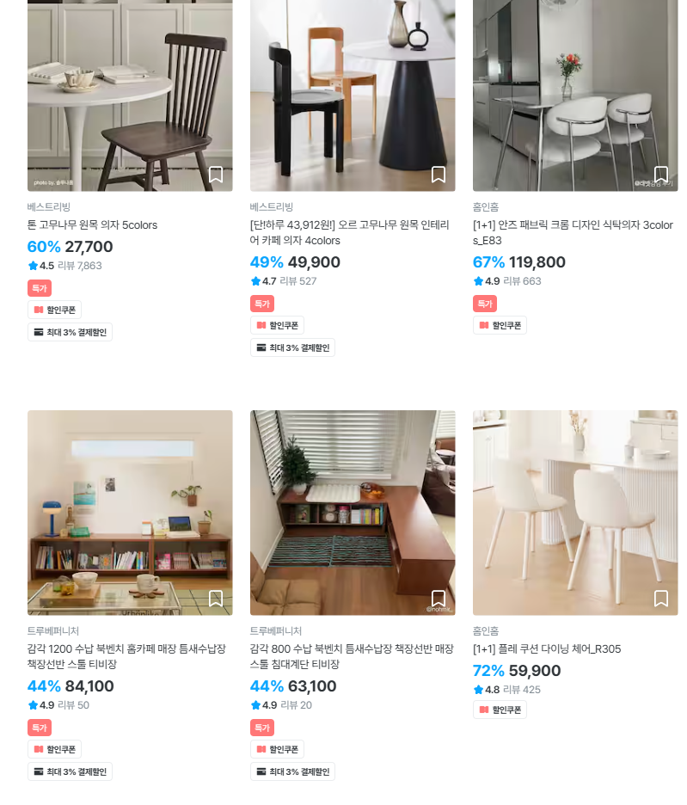Click the star rating 4.5 under 톤 고무나무 chair

[x=41, y=266]
